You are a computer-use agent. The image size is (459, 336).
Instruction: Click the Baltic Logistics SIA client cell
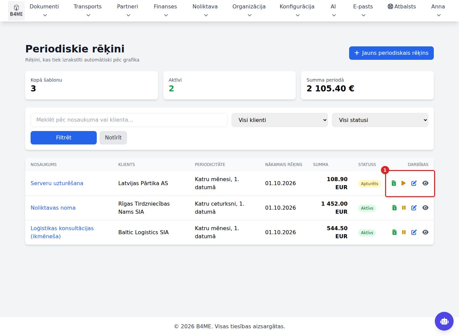143,232
